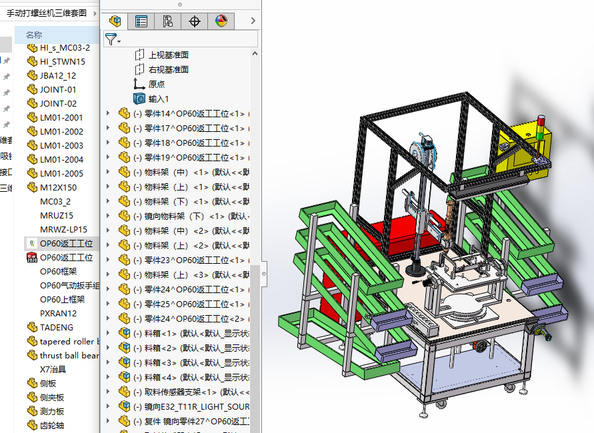Select MRWZ-LP15 file name
Screen dimensions: 594x433
(63, 229)
